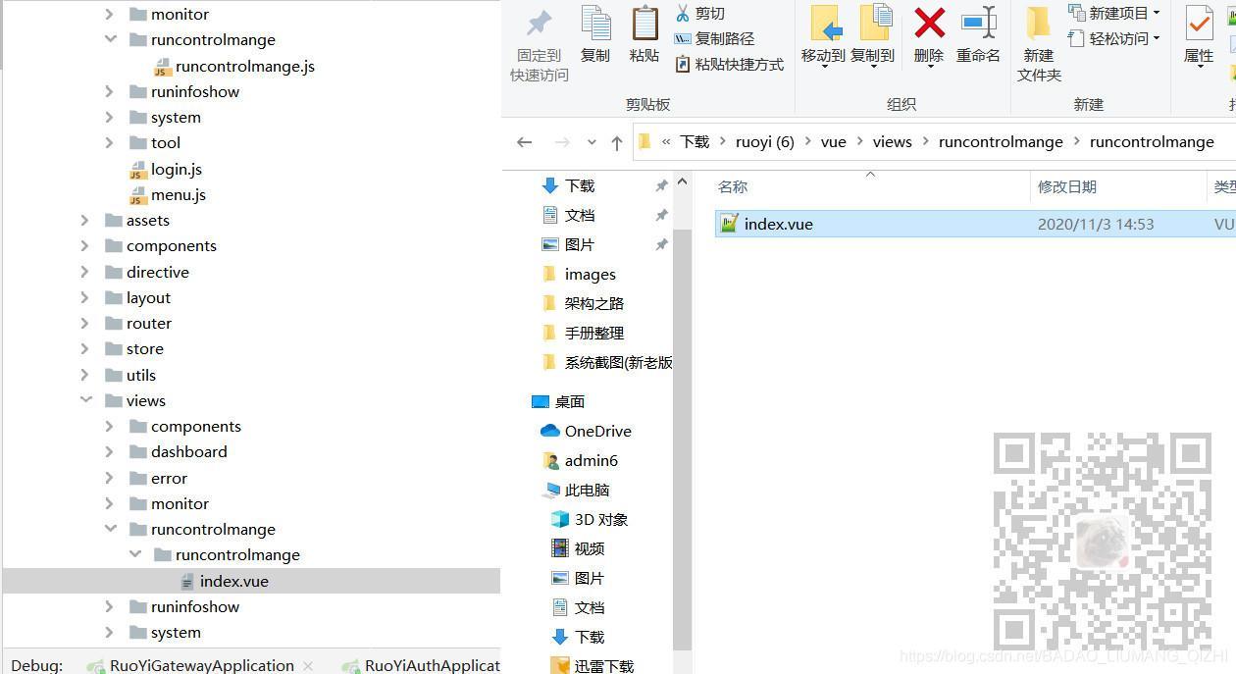This screenshot has height=674, width=1236.
Task: Expand the assets folder
Action: [x=85, y=220]
